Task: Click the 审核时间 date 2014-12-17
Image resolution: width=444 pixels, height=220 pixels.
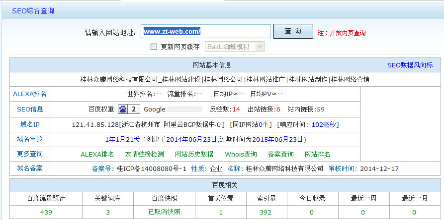Action: click(379, 169)
